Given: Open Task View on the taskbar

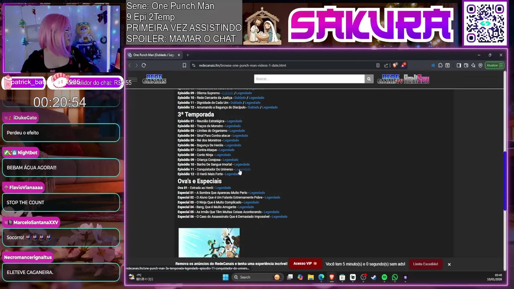Looking at the screenshot, I should [x=290, y=277].
